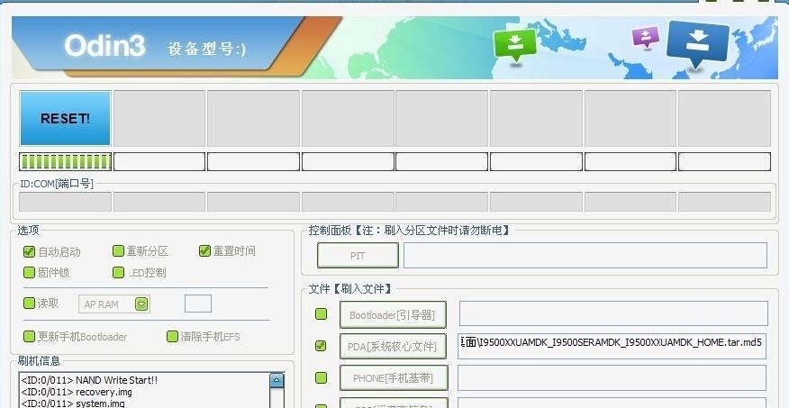Screen dimensions: 789x408
Task: Click the log scrollbar up arrow
Action: (x=277, y=380)
